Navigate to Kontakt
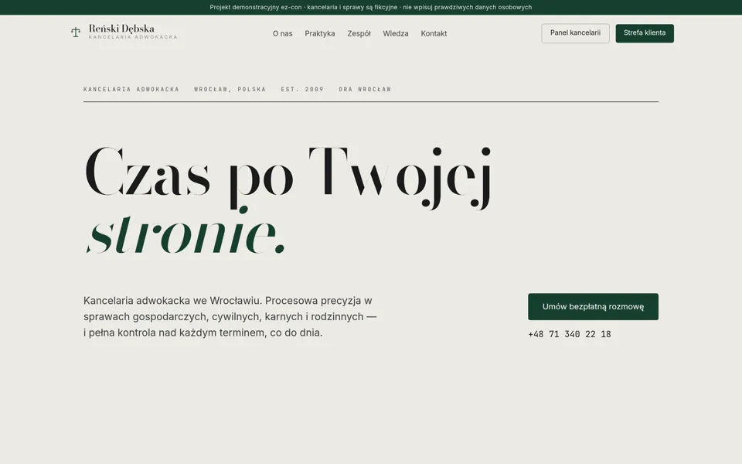 [434, 33]
